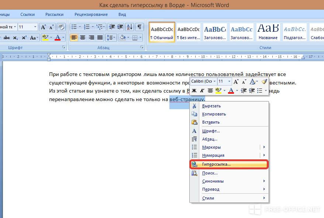Click the ribbon bullets list icon

tap(74, 27)
